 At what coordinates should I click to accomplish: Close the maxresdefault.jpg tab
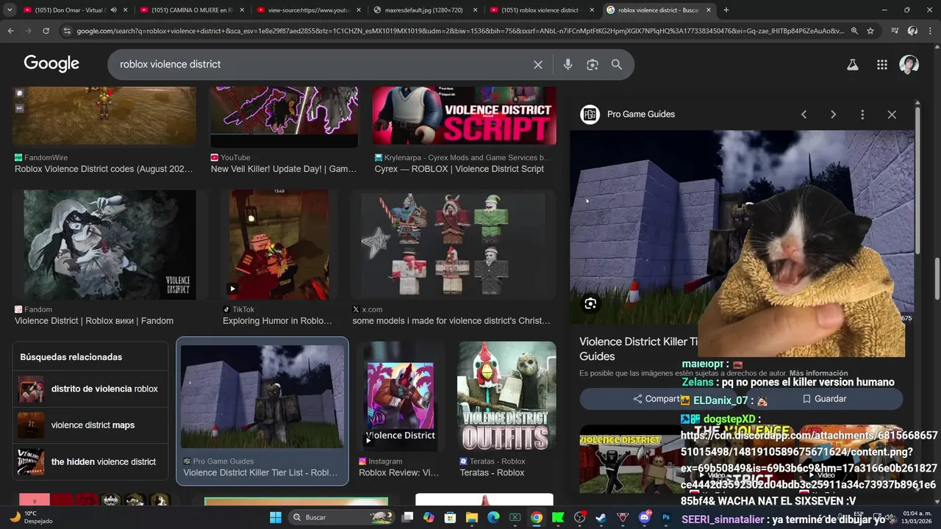coord(475,10)
